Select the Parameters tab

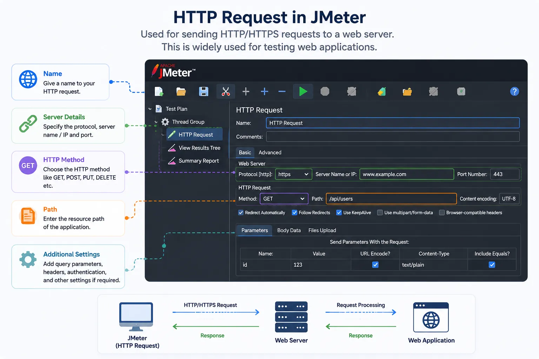pyautogui.click(x=254, y=230)
